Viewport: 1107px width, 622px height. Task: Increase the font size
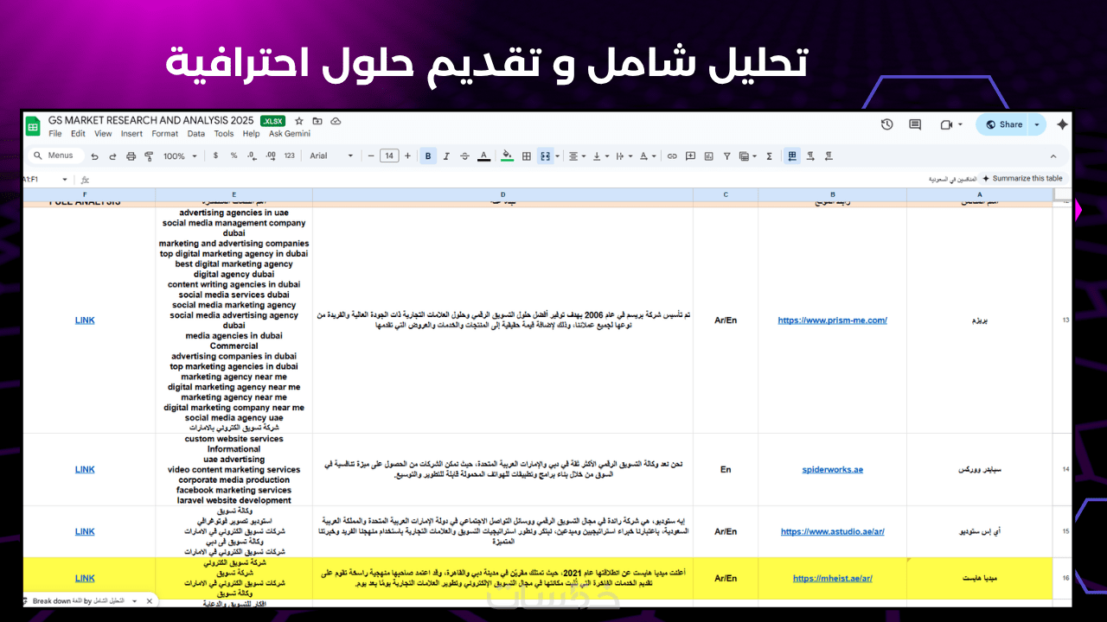(x=408, y=156)
